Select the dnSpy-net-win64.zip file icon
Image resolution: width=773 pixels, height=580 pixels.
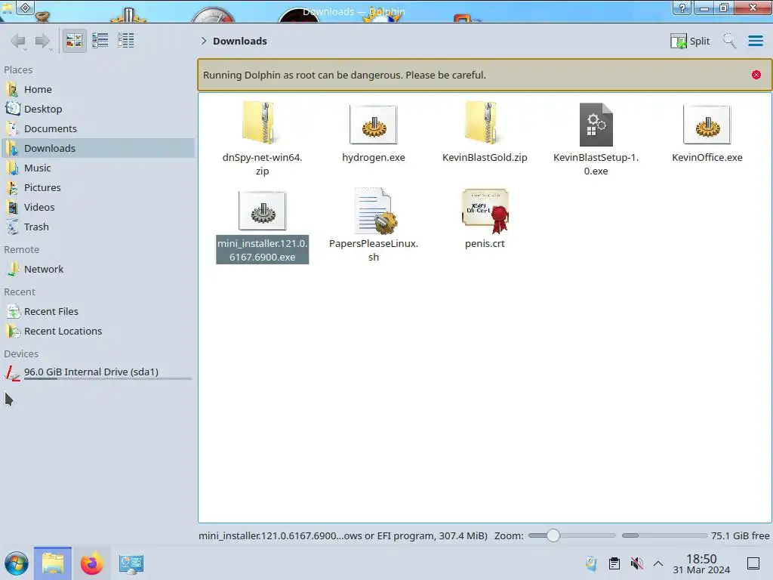tap(262, 123)
